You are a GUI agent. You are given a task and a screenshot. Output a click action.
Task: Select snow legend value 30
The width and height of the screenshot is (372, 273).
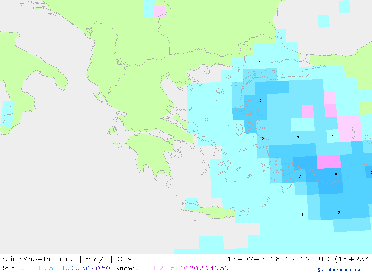204,268
